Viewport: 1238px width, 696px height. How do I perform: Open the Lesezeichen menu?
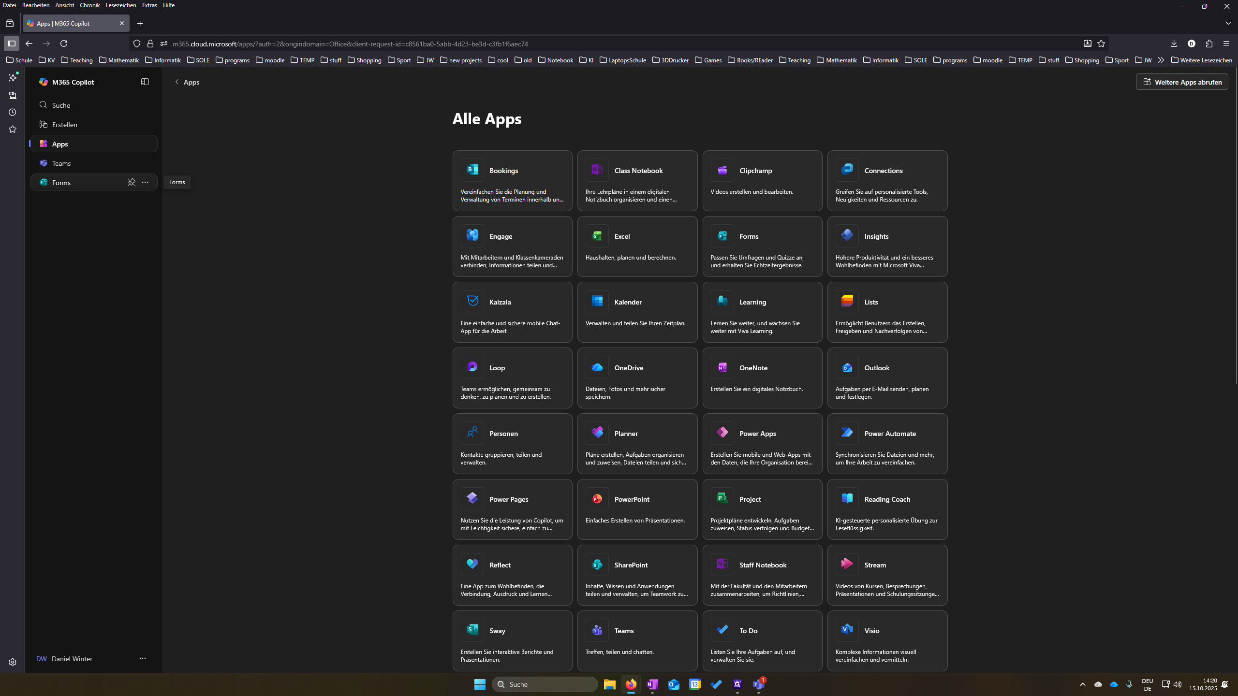pos(120,5)
